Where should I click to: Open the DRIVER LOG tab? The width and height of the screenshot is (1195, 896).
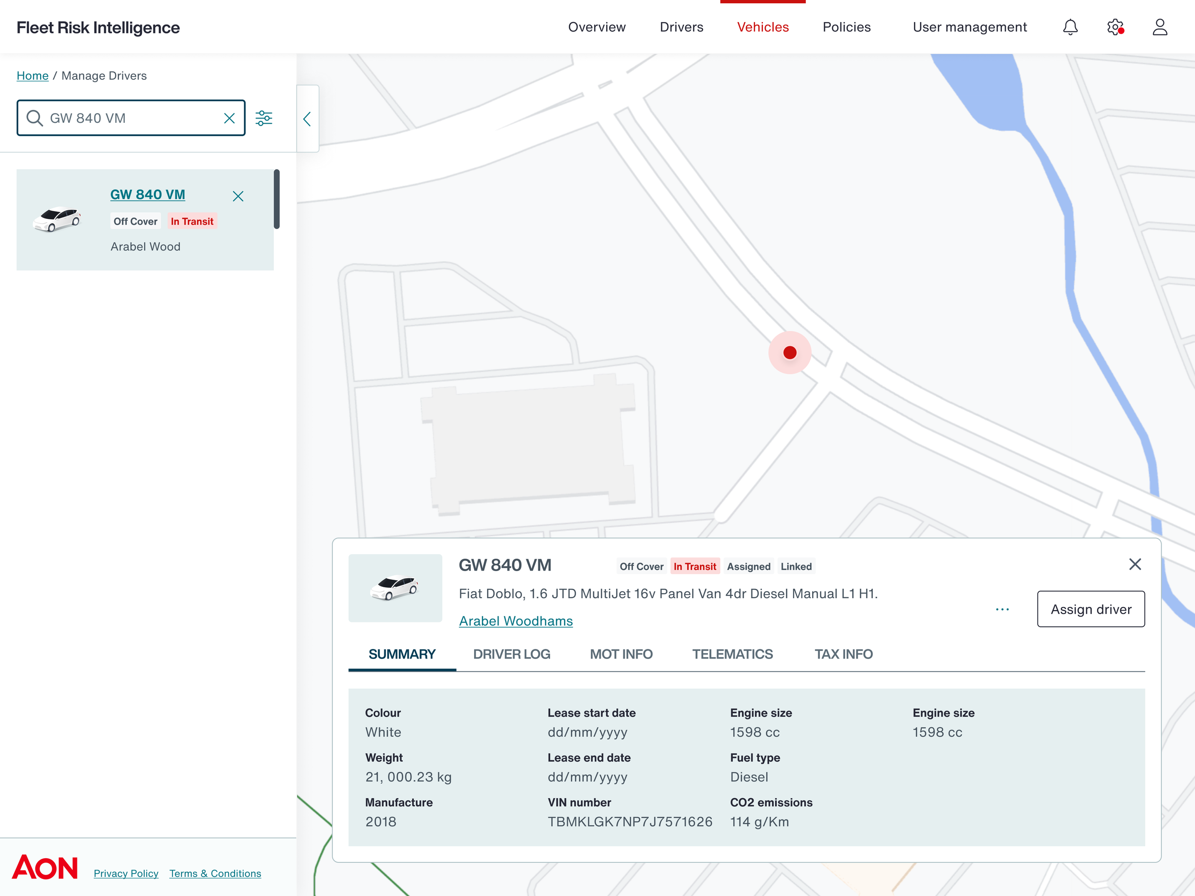[x=511, y=654]
